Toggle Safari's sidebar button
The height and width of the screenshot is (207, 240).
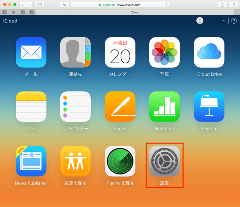(39, 5)
